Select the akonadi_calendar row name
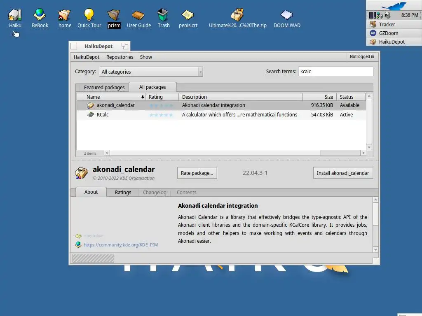This screenshot has height=316, width=422. point(116,105)
